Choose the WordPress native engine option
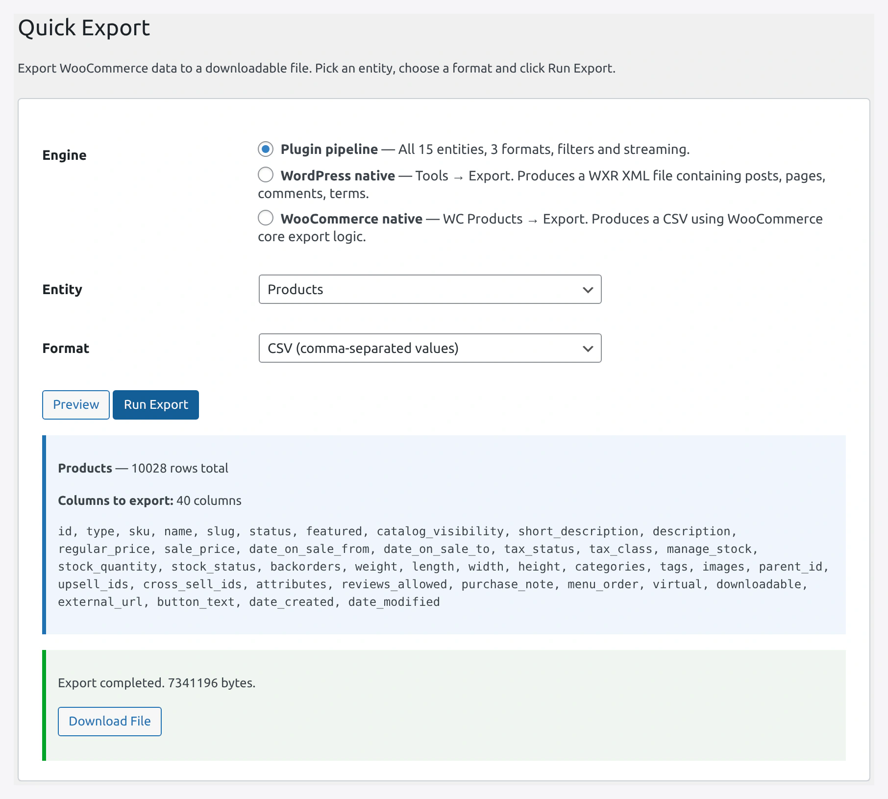This screenshot has height=799, width=888. pos(266,175)
